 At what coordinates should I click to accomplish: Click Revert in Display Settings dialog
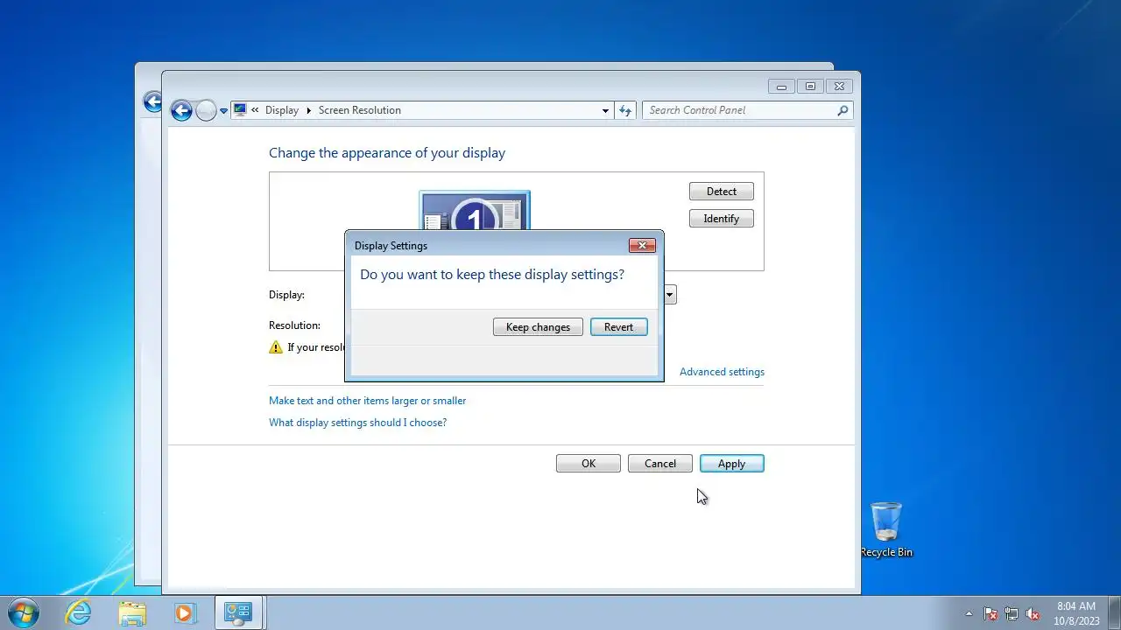click(618, 327)
